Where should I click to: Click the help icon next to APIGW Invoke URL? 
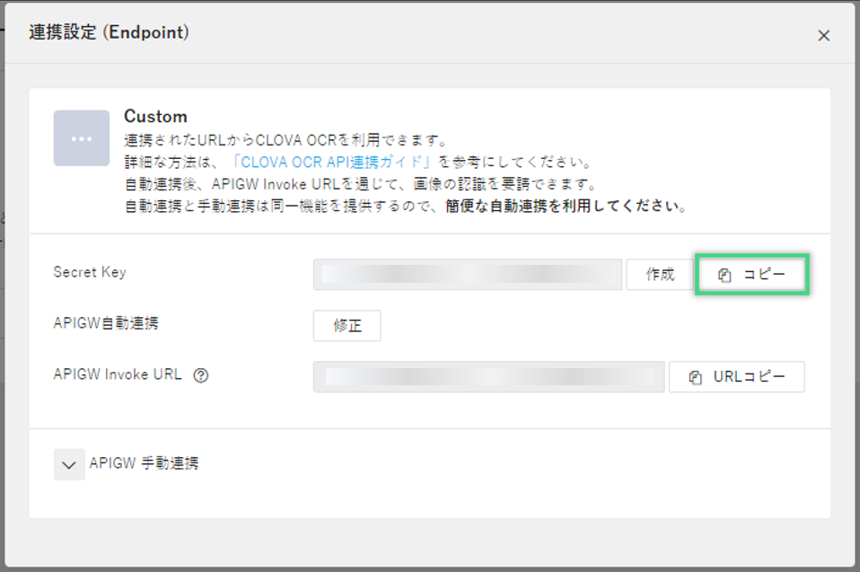click(x=201, y=376)
